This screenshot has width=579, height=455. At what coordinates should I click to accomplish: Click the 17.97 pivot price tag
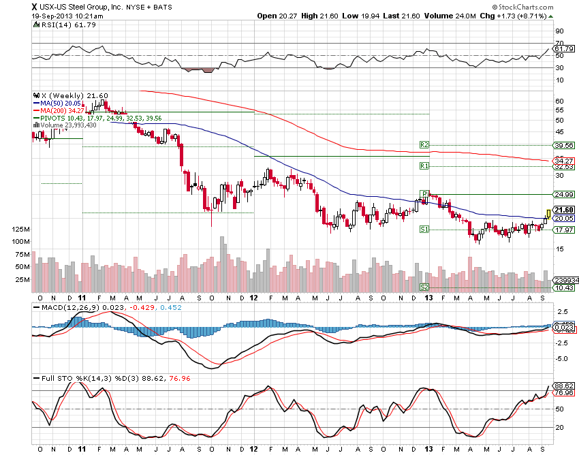tap(564, 230)
